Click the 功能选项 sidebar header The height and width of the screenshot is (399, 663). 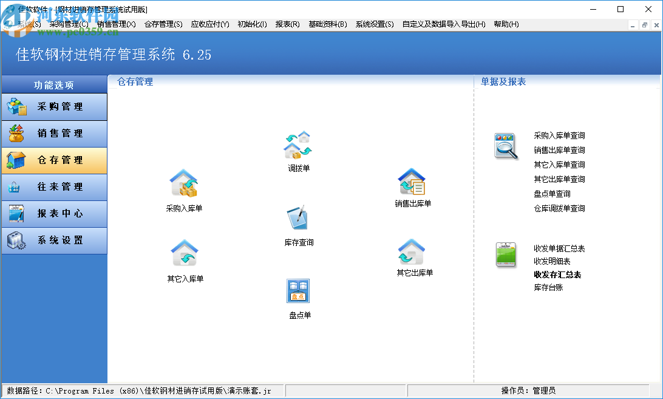pos(54,84)
